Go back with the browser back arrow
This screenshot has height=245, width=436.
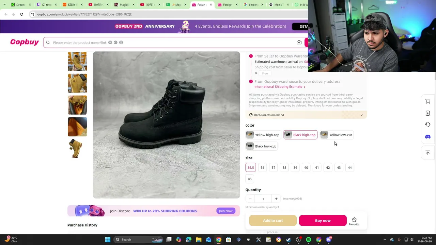point(6,14)
